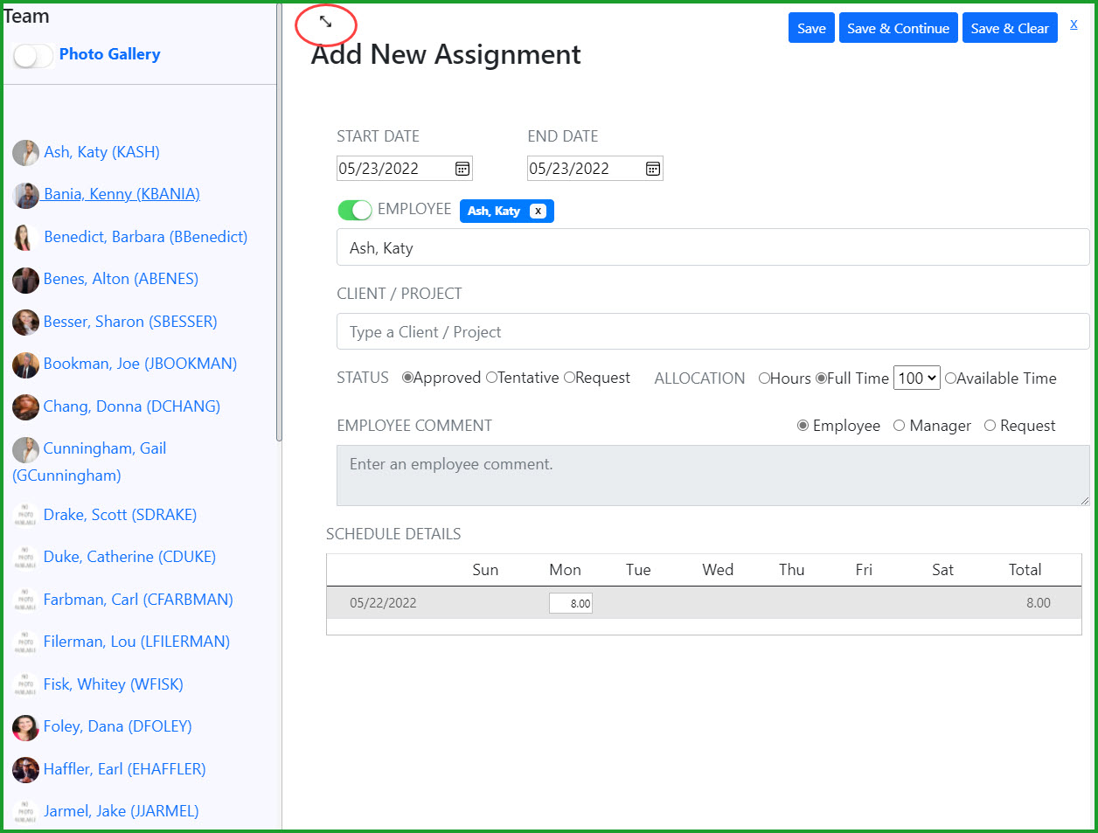Open Besser, Sharon (SBESSER) link
The width and height of the screenshot is (1098, 833).
(130, 322)
